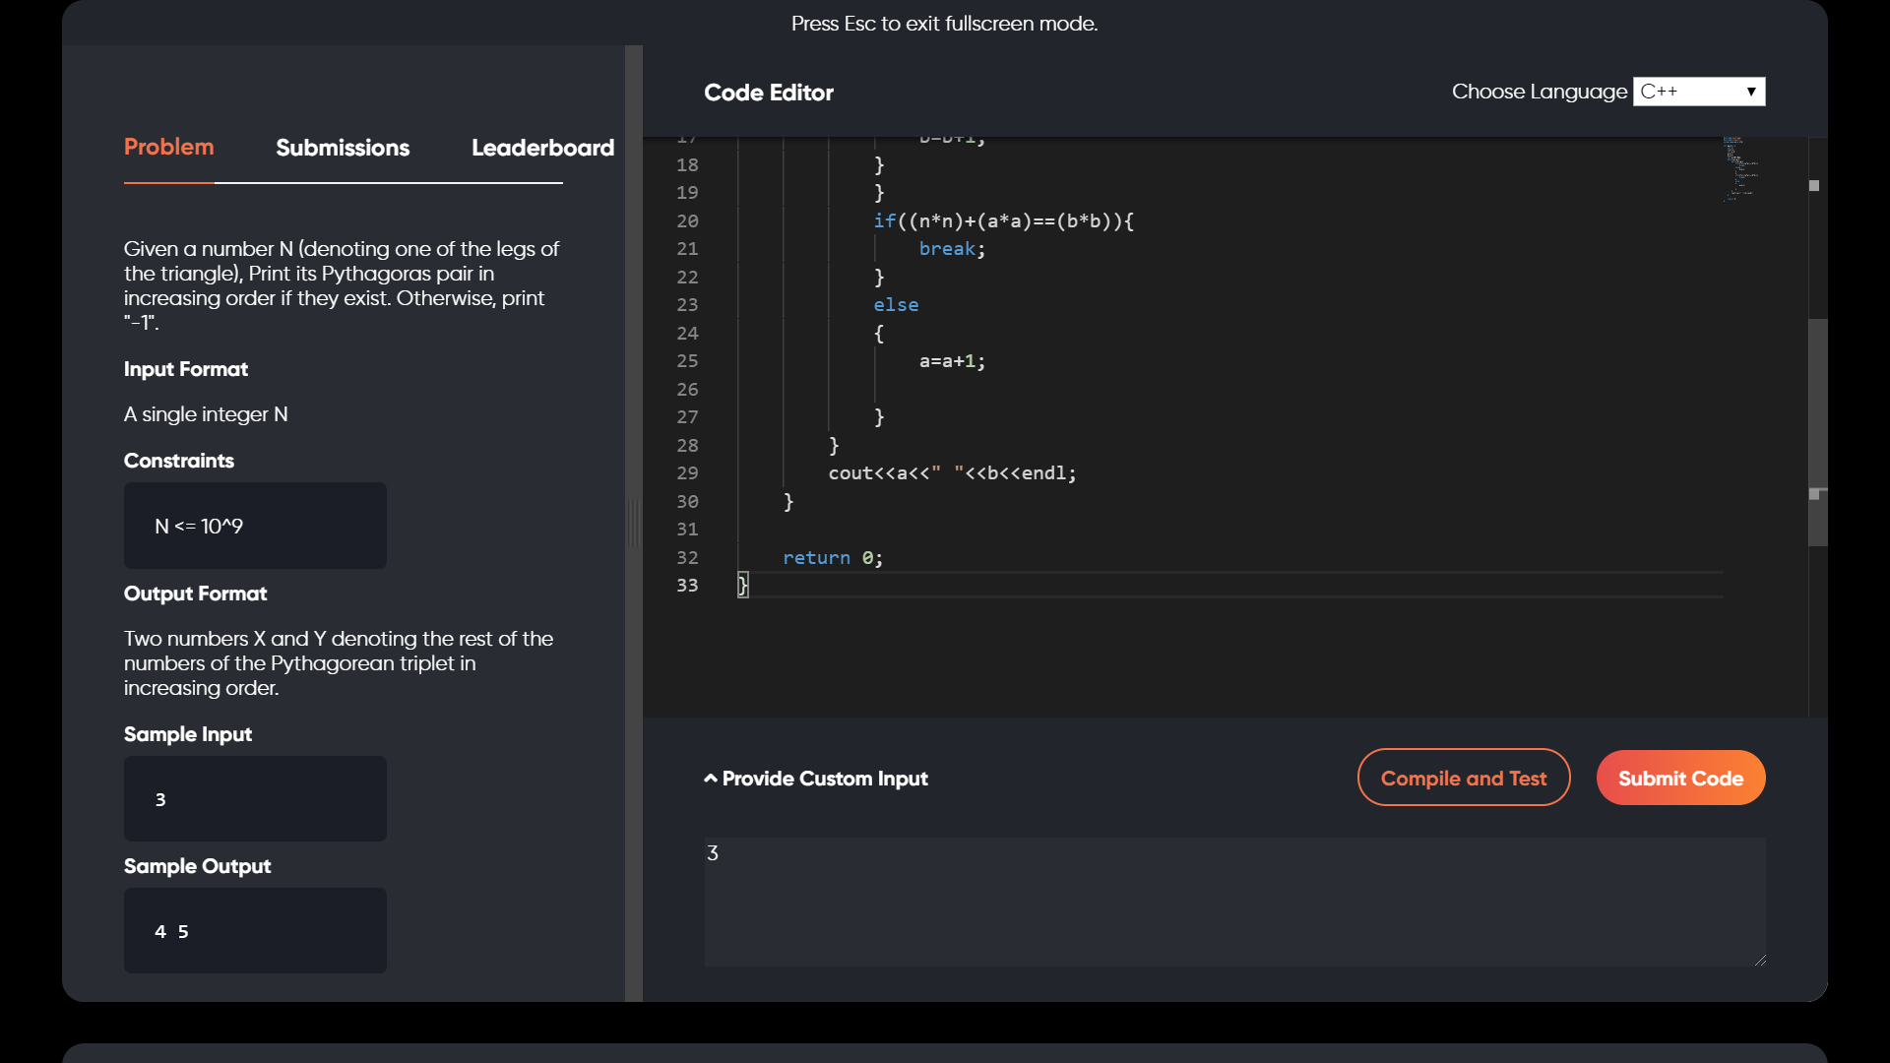
Task: Switch to the Submissions tab
Action: 343,148
